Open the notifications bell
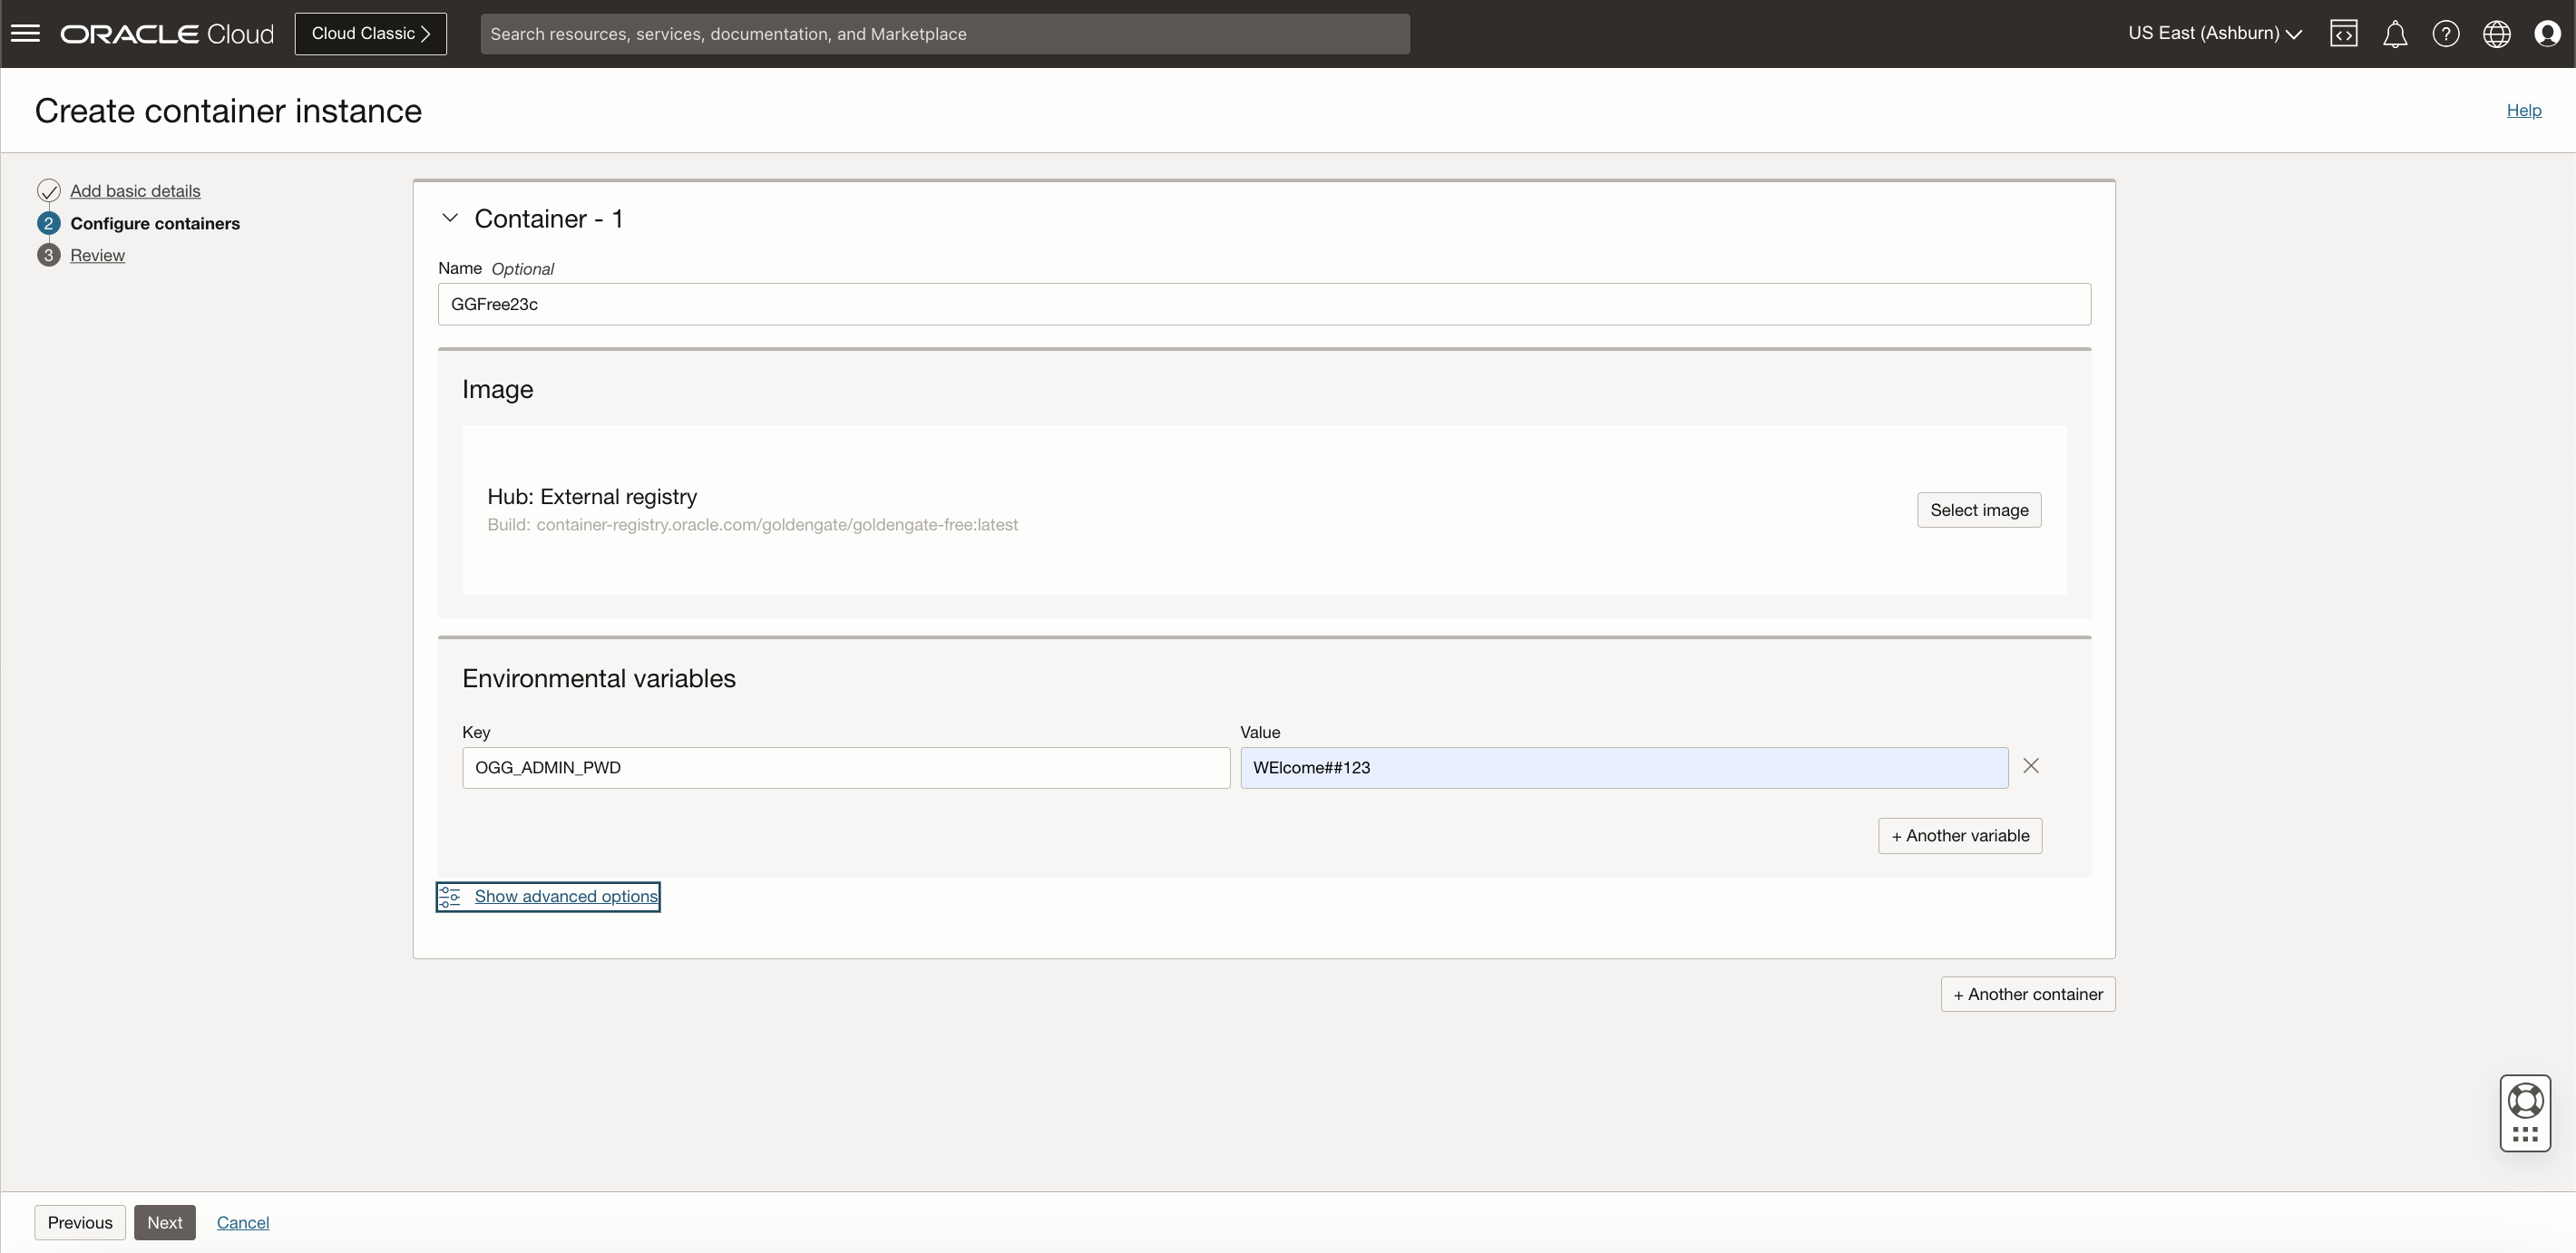This screenshot has height=1253, width=2576. [x=2395, y=33]
